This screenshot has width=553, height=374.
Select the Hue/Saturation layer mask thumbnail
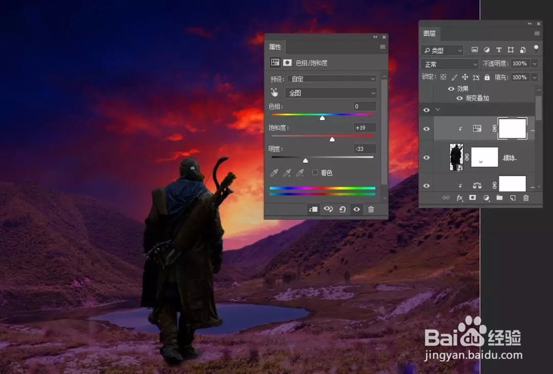(x=513, y=129)
